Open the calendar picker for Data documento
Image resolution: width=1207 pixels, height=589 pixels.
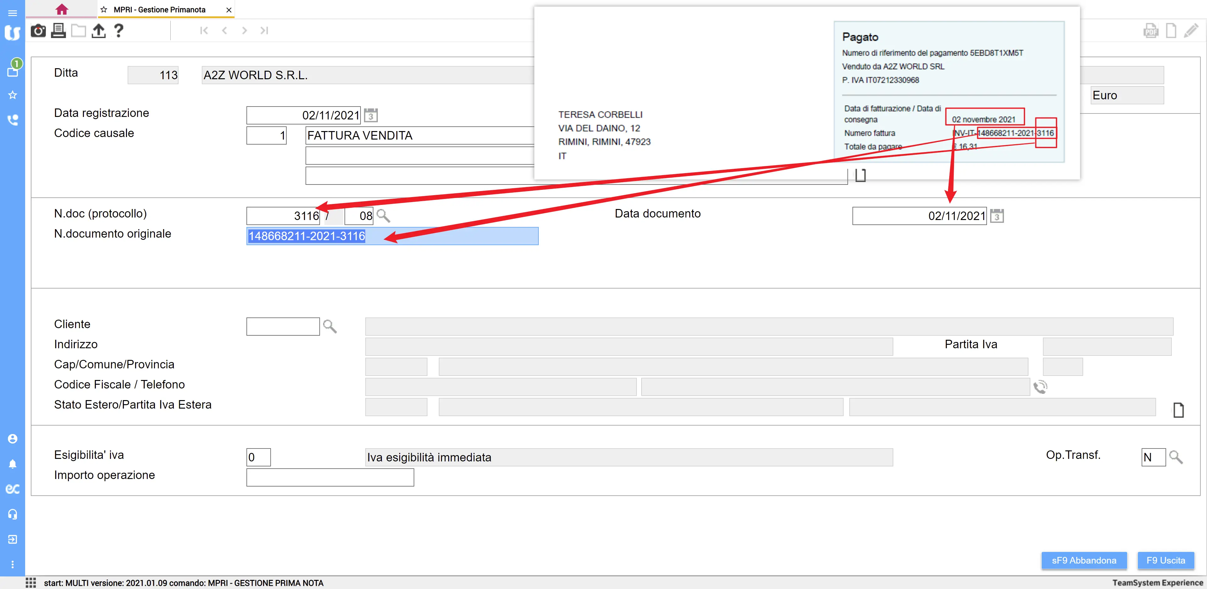997,216
